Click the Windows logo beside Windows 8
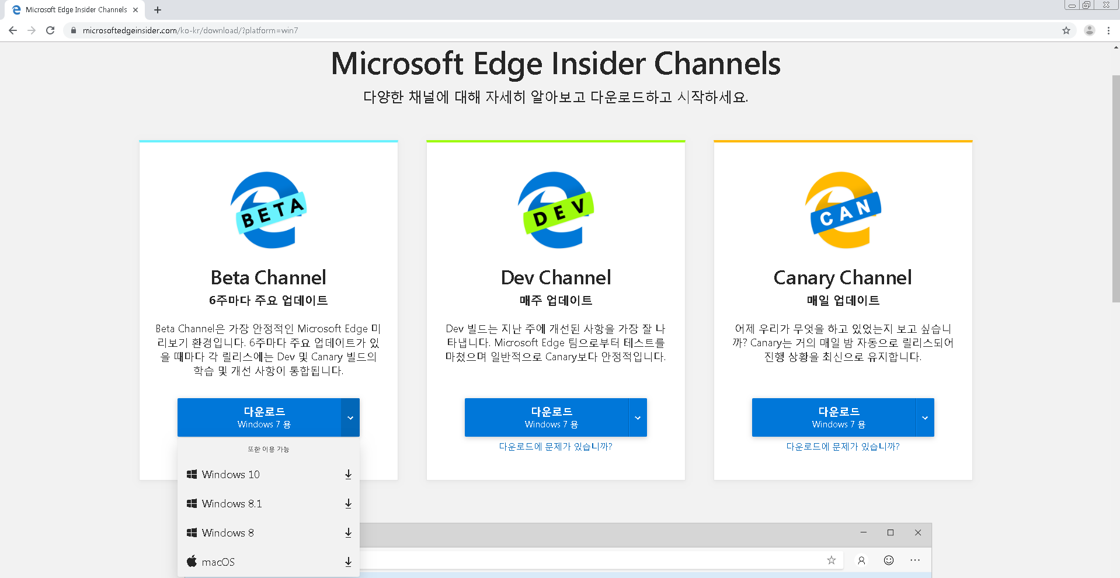This screenshot has height=578, width=1120. point(192,532)
